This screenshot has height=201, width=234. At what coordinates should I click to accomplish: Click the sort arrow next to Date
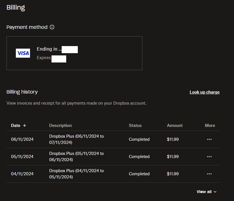coord(25,126)
